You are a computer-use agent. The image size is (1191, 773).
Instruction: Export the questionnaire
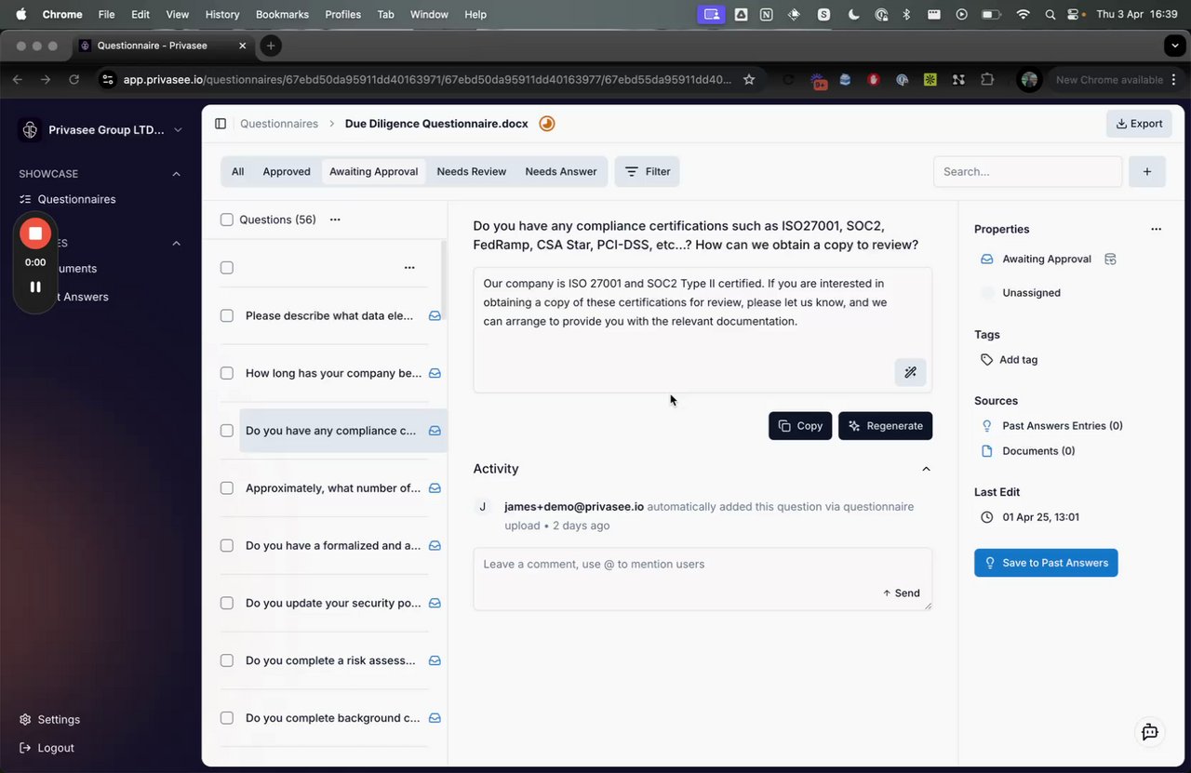(x=1139, y=124)
